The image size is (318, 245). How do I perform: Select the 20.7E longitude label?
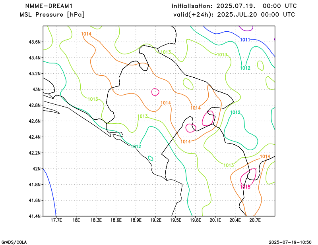(x=255, y=220)
